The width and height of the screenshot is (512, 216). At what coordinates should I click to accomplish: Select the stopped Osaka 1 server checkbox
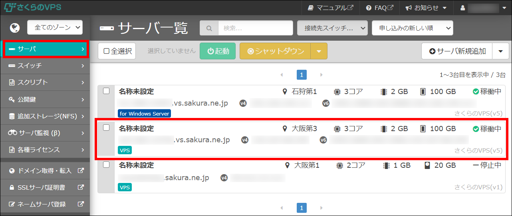pos(106,165)
